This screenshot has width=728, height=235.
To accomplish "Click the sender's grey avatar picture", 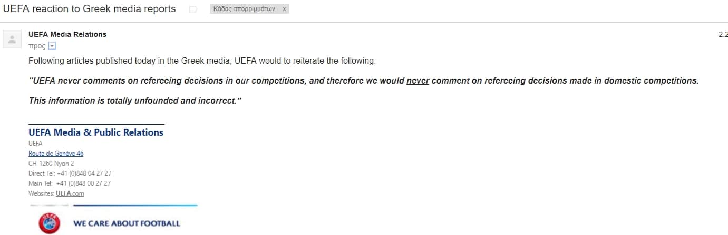I will 12,39.
